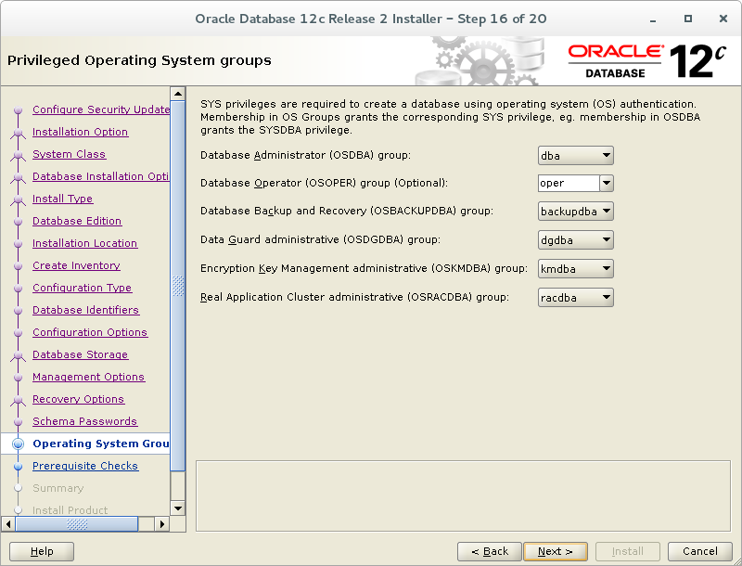
Task: Close the installer window
Action: coord(723,19)
